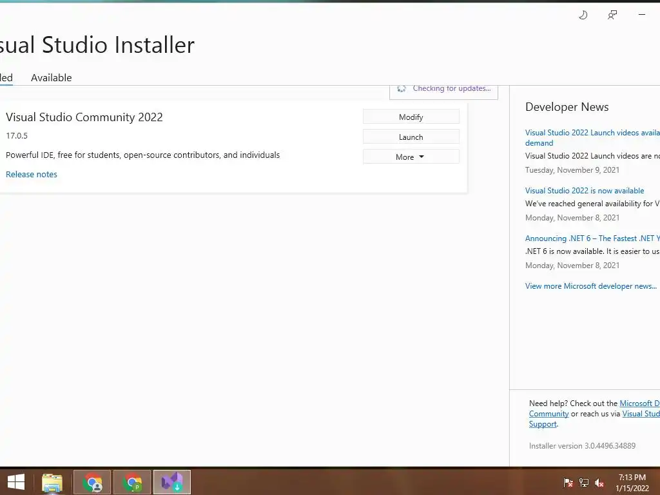The width and height of the screenshot is (660, 495).
Task: Launch Visual Studio Community 2022
Action: click(x=411, y=137)
